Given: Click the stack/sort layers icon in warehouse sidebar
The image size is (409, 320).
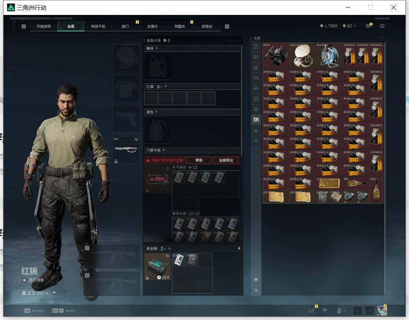Looking at the screenshot, I should point(256,280).
